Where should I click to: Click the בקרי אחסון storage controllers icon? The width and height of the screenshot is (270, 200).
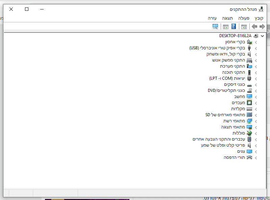(x=249, y=42)
